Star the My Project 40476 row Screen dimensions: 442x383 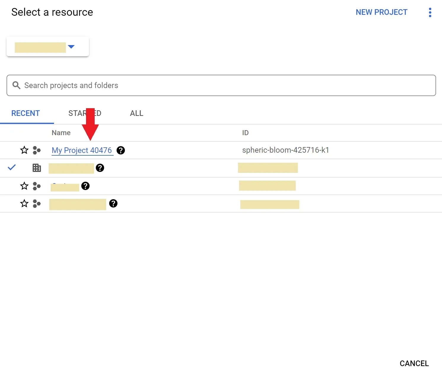(x=24, y=150)
